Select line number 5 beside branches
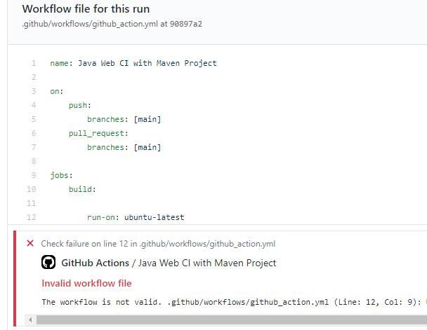This screenshot has width=427, height=330. coord(34,119)
